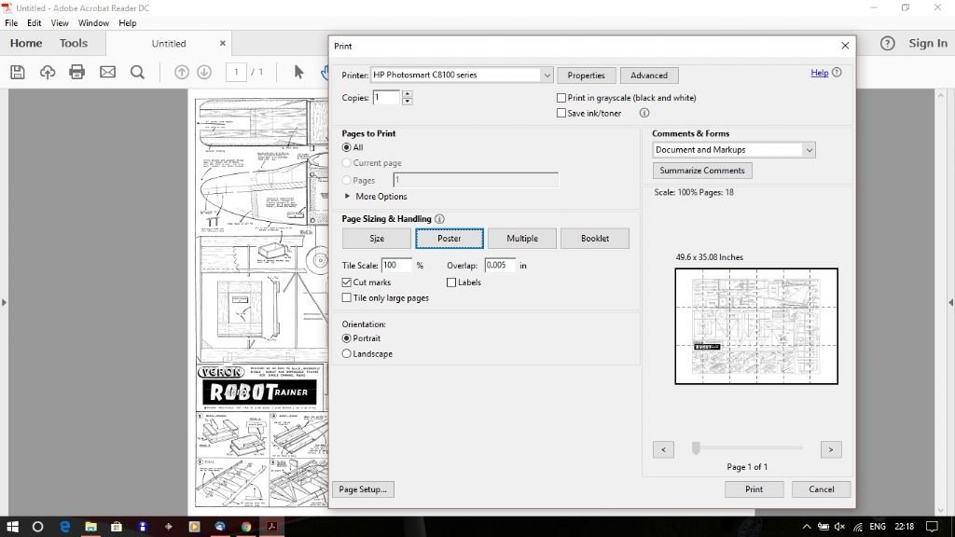955x537 pixels.
Task: Click the Email document icon
Action: tap(106, 72)
